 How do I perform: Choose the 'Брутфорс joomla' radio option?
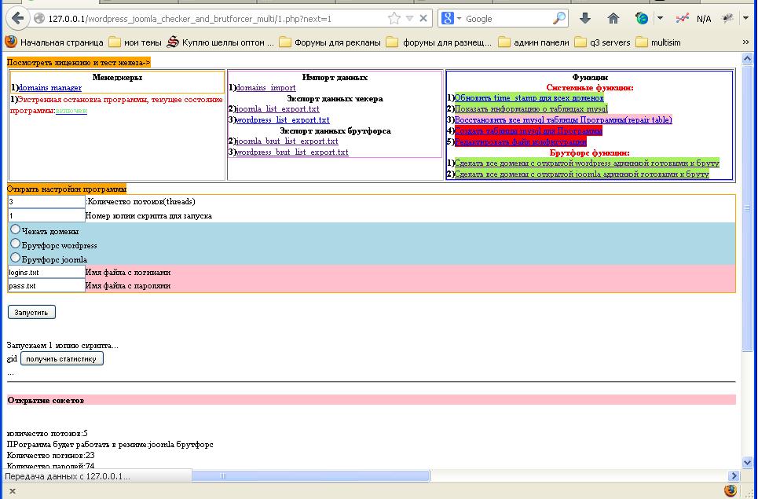(15, 258)
